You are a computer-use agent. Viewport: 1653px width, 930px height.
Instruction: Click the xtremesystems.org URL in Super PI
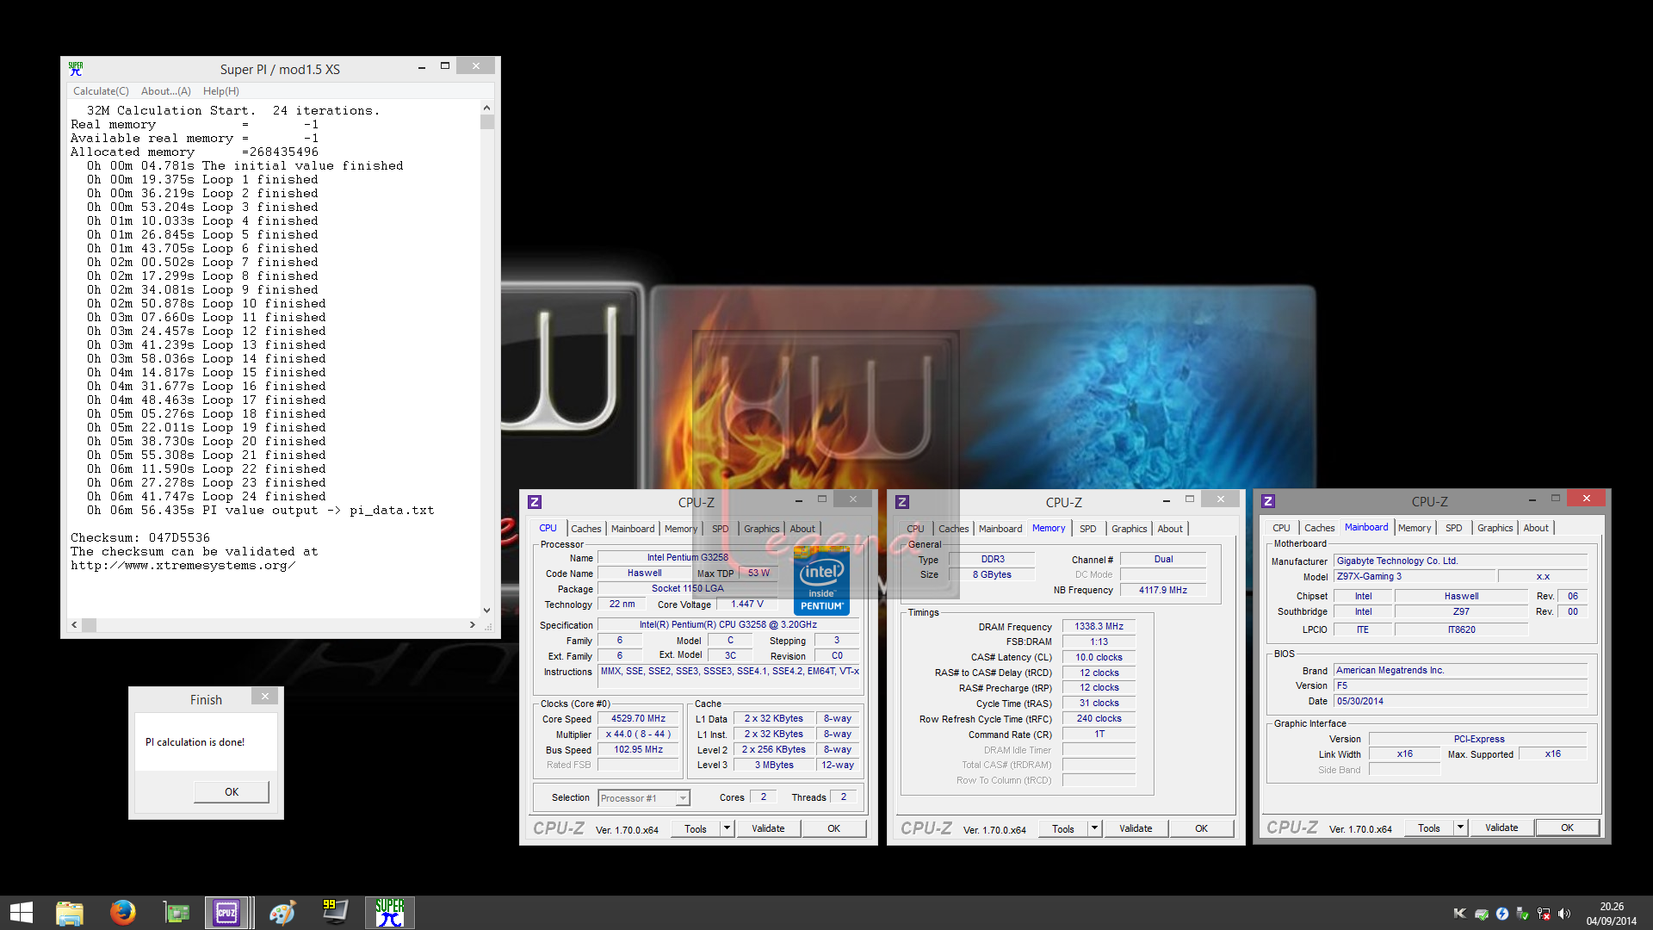pos(183,565)
